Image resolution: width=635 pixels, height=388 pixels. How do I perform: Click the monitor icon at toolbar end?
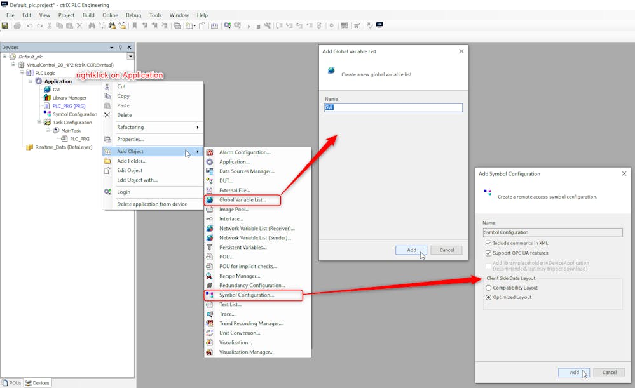379,25
